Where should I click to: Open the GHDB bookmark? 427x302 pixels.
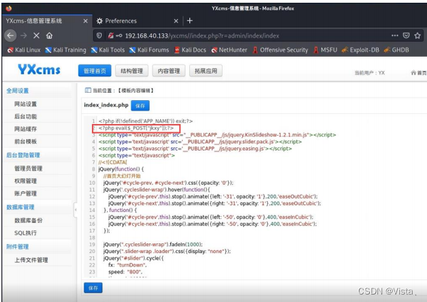[x=396, y=50]
